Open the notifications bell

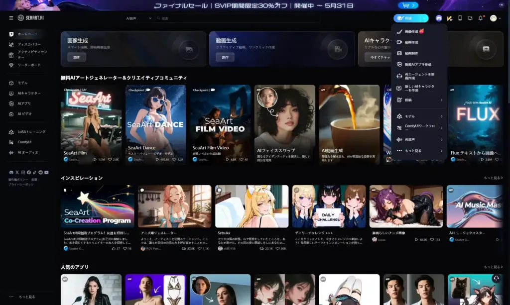pyautogui.click(x=481, y=18)
